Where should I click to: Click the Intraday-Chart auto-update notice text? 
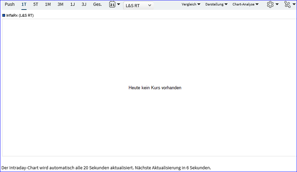(x=106, y=168)
